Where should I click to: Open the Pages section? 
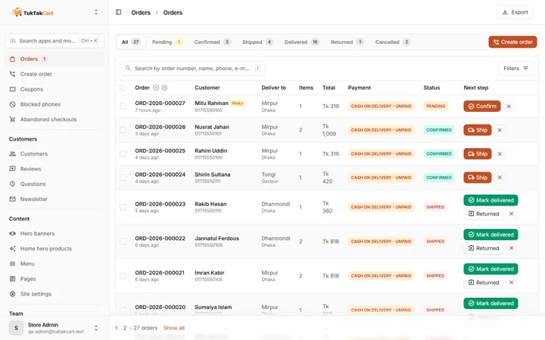(x=54, y=279)
